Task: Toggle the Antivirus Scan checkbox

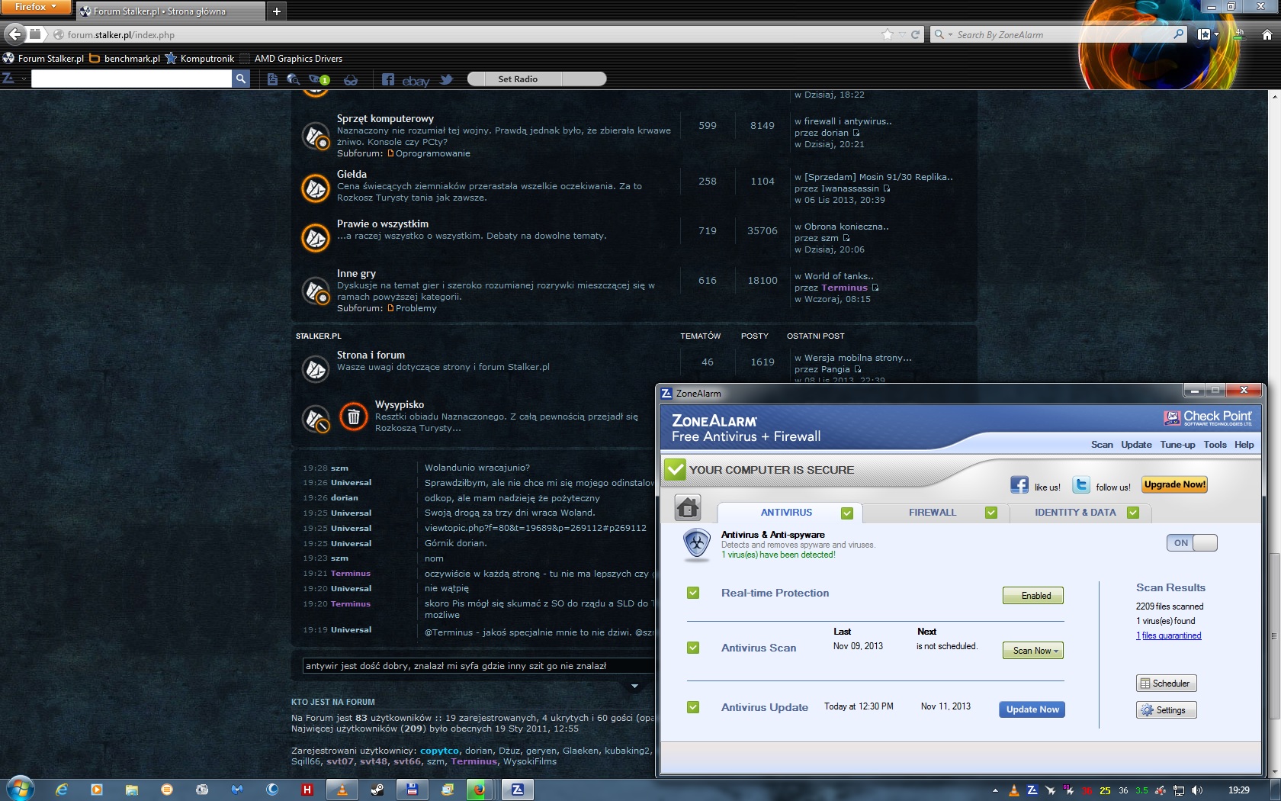Action: coord(693,648)
